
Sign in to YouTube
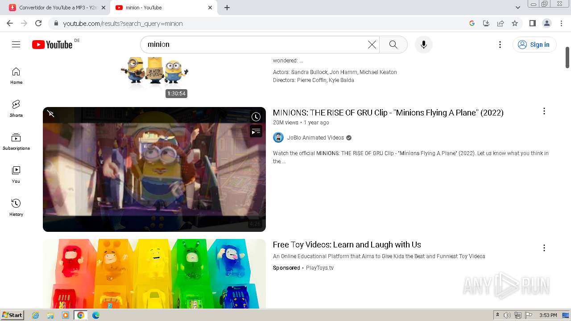tap(534, 45)
